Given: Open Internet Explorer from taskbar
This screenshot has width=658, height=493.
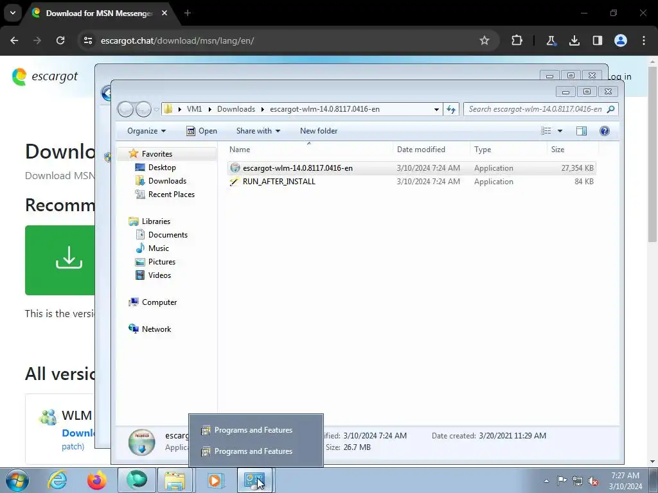Looking at the screenshot, I should [x=57, y=480].
